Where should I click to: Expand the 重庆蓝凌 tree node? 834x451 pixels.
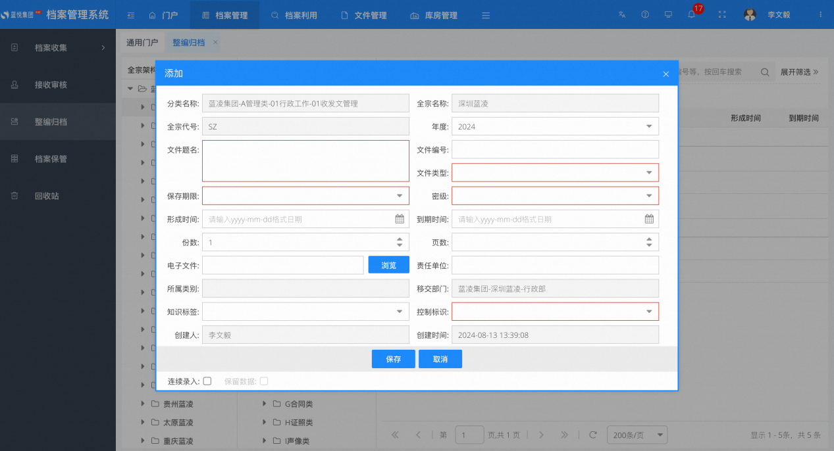pos(142,440)
